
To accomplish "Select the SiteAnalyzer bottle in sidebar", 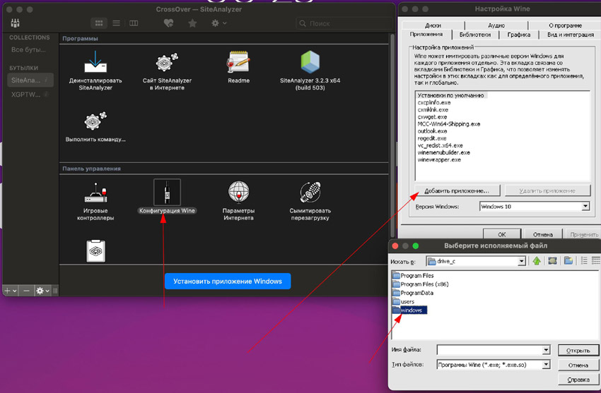I will coord(30,80).
